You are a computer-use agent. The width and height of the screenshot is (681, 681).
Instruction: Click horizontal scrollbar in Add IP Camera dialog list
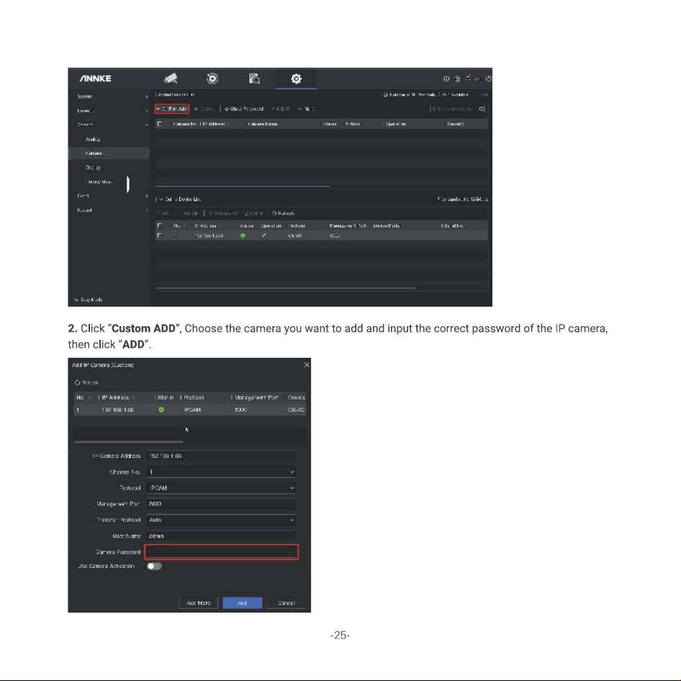click(129, 442)
